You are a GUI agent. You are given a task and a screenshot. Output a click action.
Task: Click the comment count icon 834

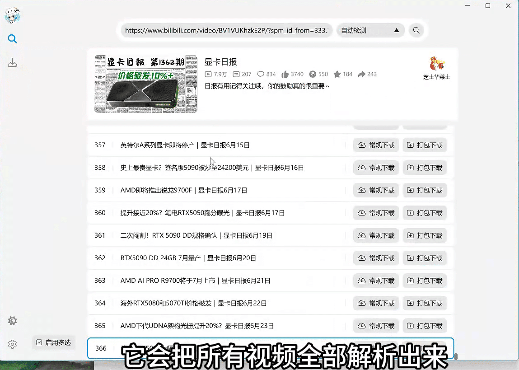click(x=261, y=74)
